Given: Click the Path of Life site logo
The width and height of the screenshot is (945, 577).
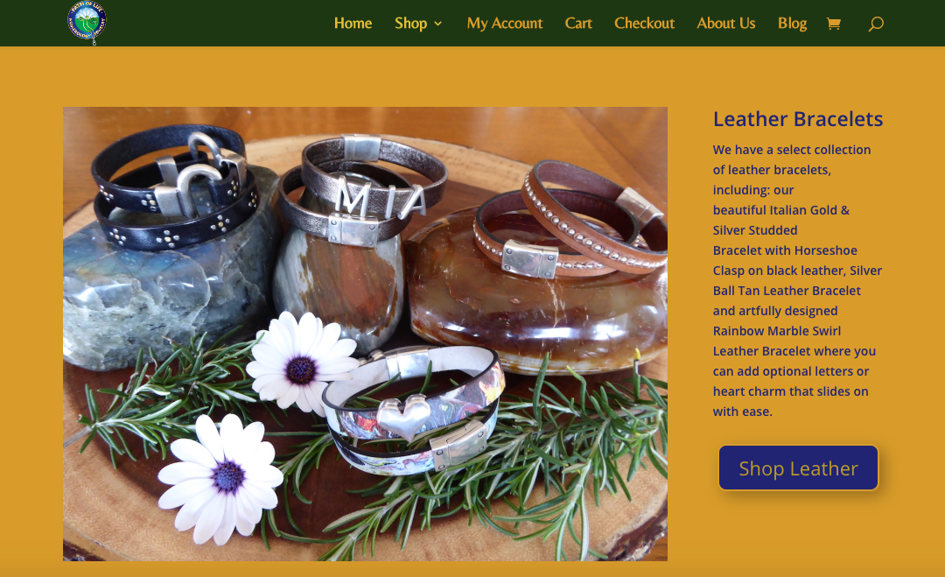Looking at the screenshot, I should click(x=87, y=23).
